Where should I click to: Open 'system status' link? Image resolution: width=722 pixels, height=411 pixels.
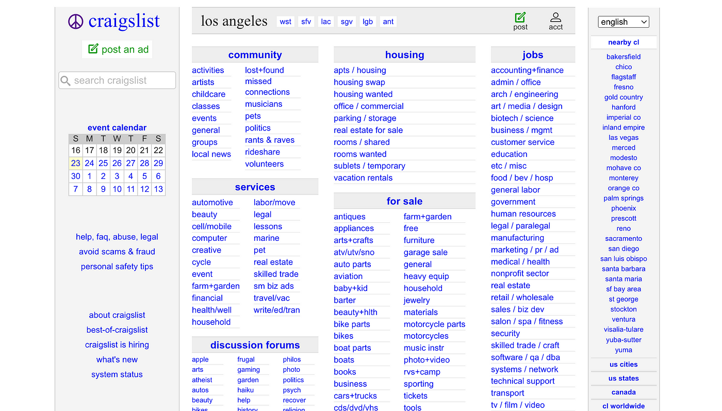tap(117, 374)
